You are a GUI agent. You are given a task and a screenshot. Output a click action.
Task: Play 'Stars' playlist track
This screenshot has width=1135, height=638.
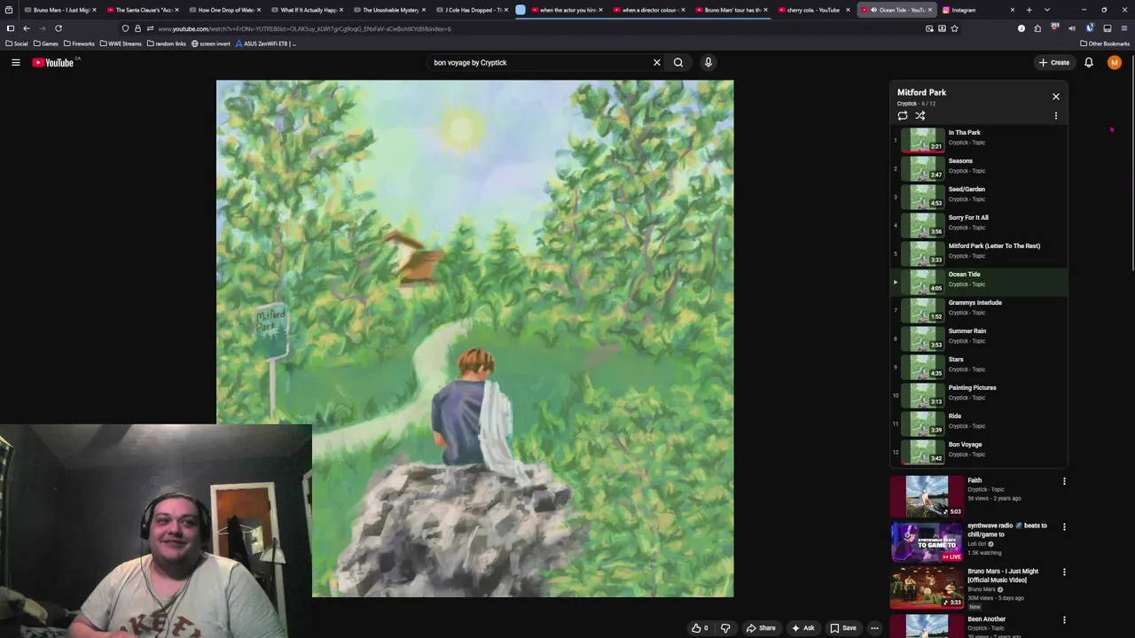[x=979, y=367]
